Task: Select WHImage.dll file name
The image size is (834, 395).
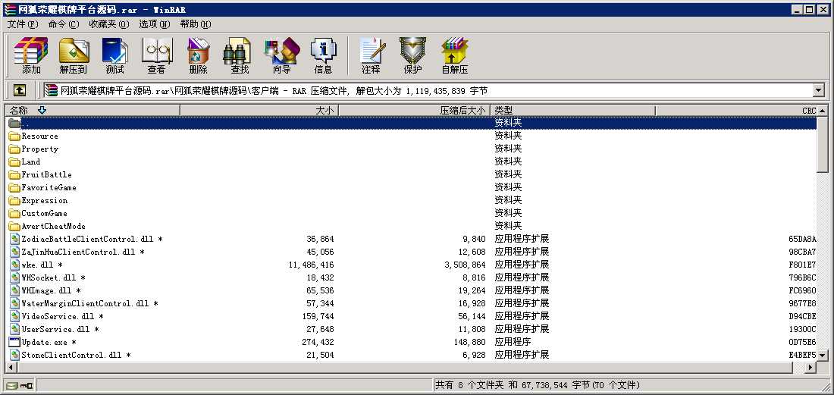Action: tap(51, 291)
